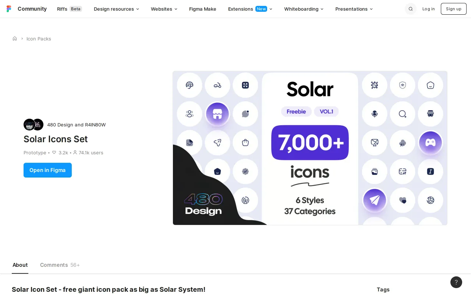The height and width of the screenshot is (294, 471).
Task: Expand the Extensions dropdown
Action: (x=250, y=9)
